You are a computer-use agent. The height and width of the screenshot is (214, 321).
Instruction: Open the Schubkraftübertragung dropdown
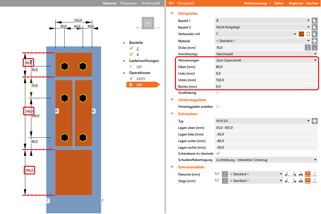click(x=266, y=160)
